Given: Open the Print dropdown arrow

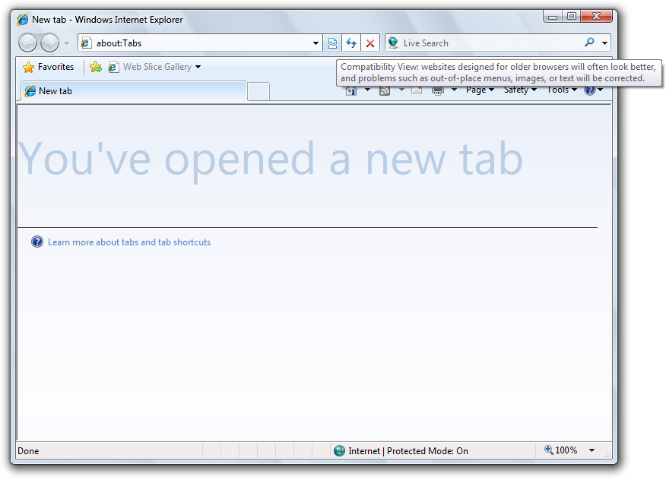Looking at the screenshot, I should pyautogui.click(x=454, y=90).
